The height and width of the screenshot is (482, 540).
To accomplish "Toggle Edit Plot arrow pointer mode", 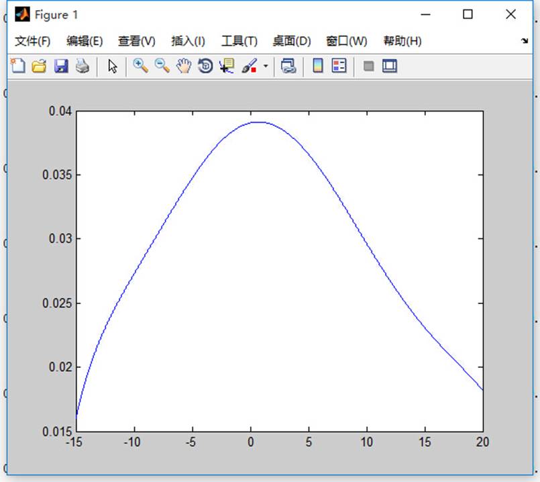I will [112, 66].
